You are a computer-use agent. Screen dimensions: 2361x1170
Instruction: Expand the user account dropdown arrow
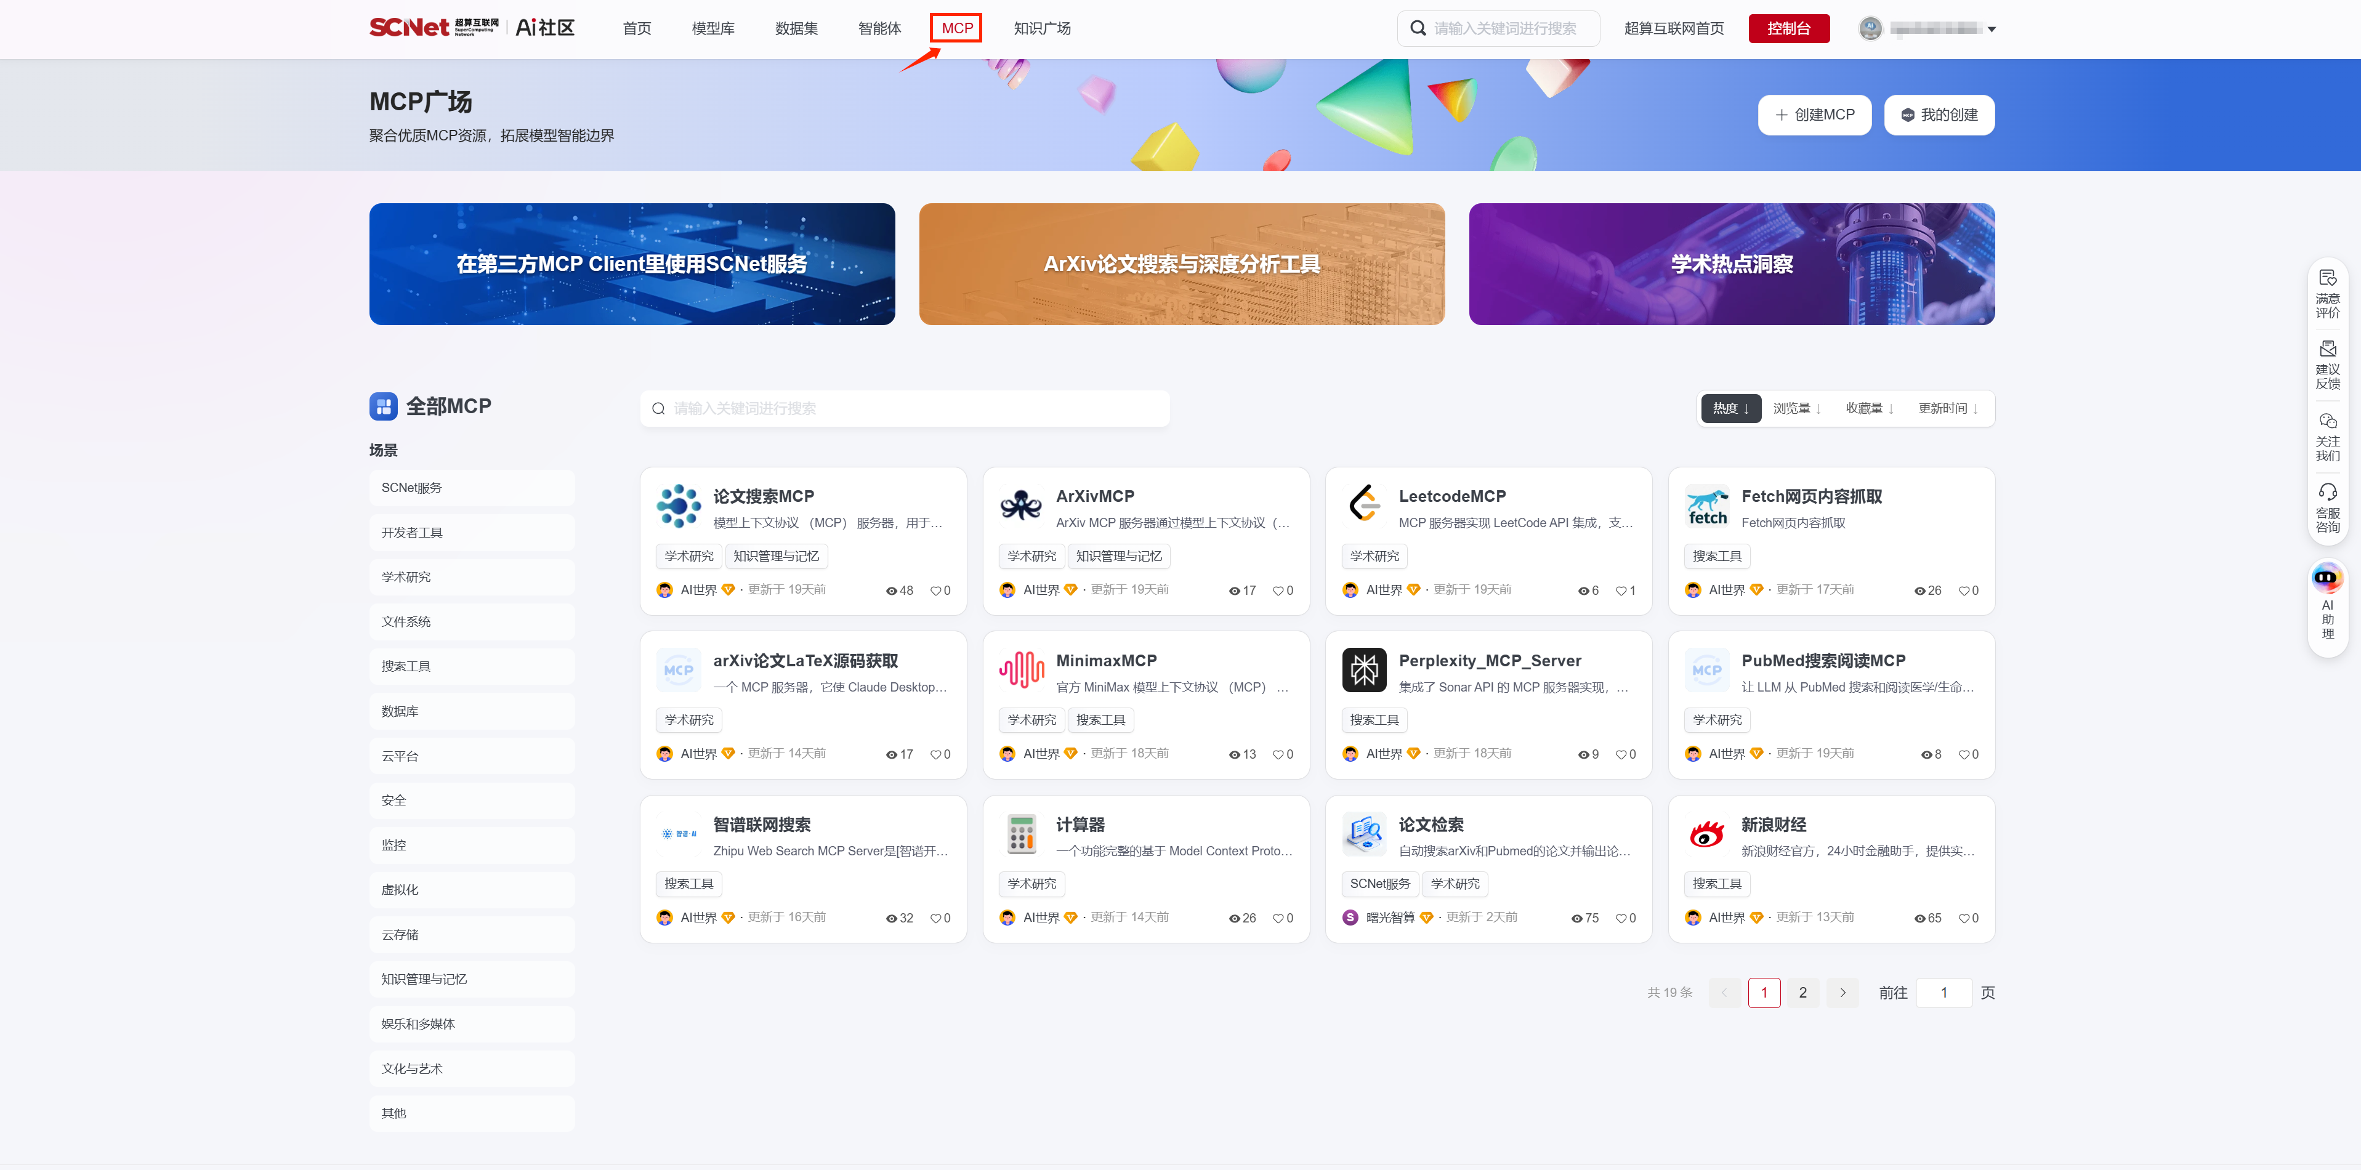pyautogui.click(x=1991, y=30)
